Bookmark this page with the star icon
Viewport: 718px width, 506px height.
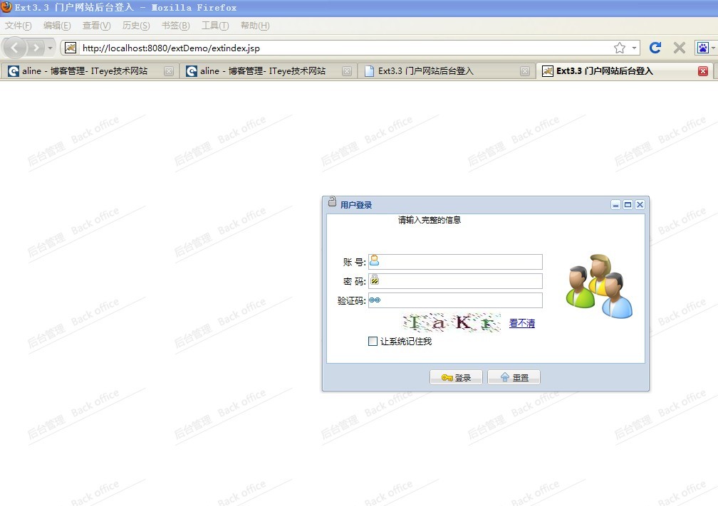coord(620,48)
